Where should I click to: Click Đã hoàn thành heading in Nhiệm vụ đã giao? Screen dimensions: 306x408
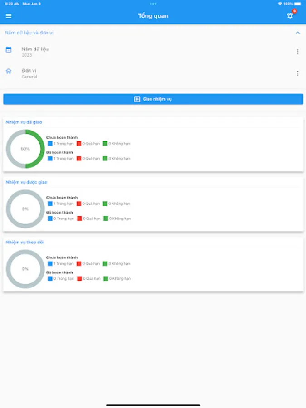click(x=59, y=152)
